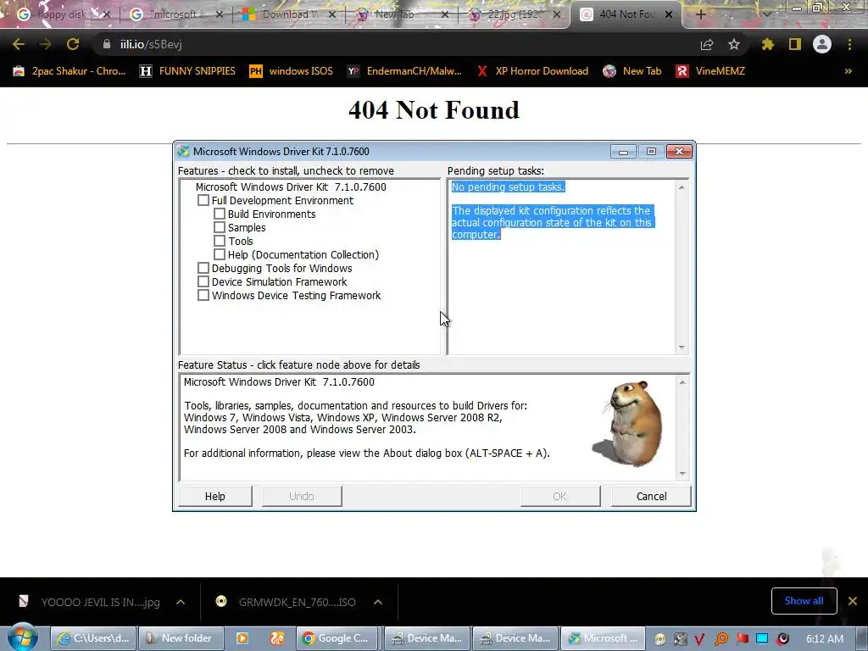Switch to the 'microsoft' Google search tab
The height and width of the screenshot is (651, 868).
[x=175, y=14]
